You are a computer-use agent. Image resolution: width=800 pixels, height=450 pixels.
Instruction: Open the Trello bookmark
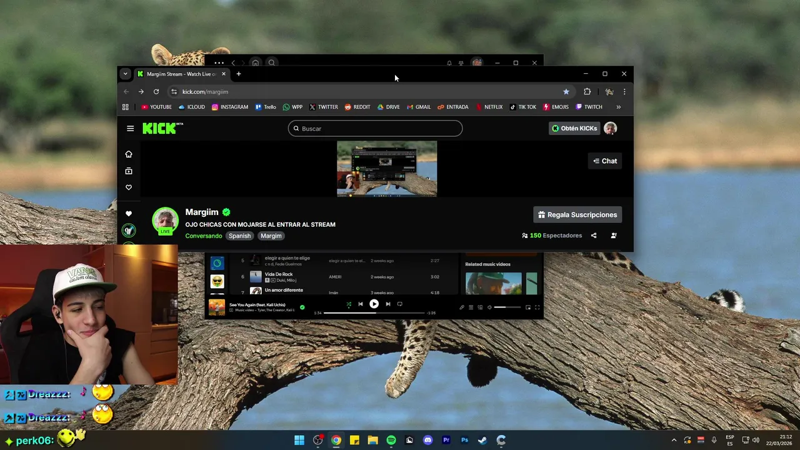266,107
